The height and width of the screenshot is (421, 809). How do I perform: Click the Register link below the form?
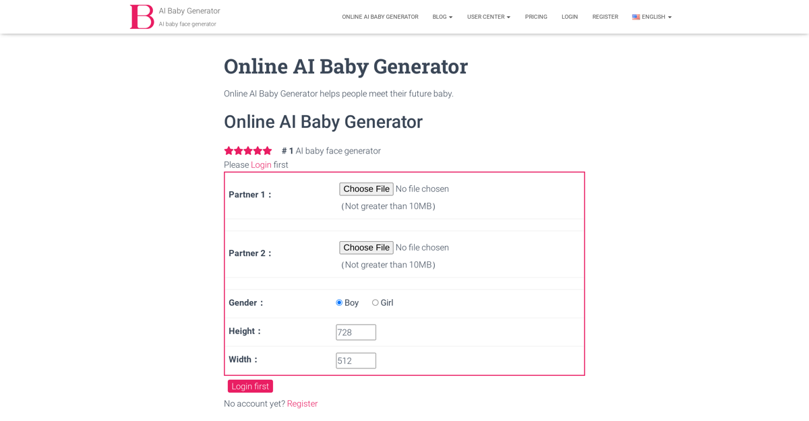302,404
